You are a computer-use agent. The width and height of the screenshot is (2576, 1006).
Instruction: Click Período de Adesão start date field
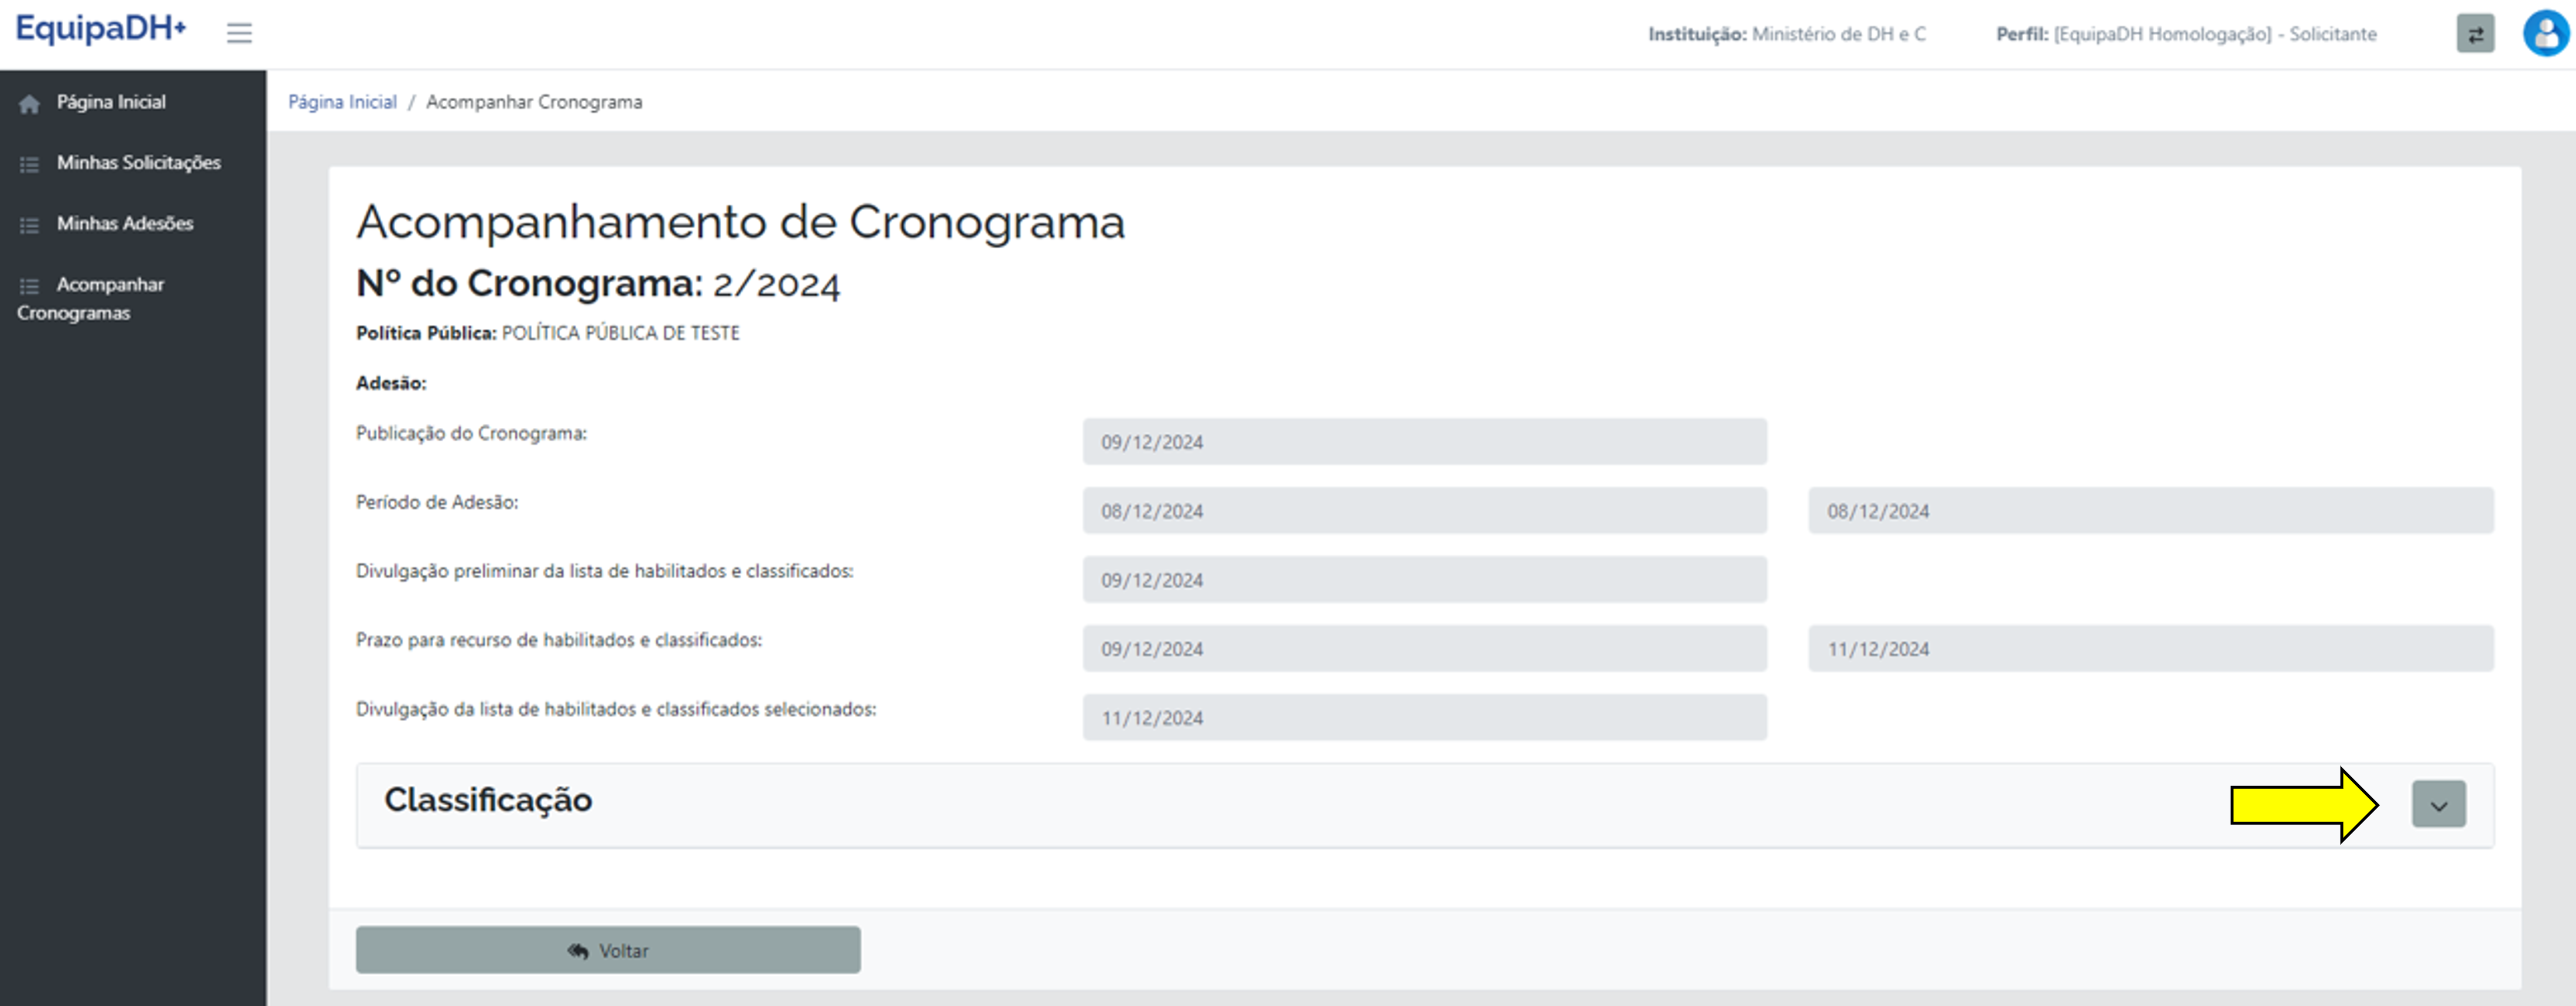pos(1424,511)
